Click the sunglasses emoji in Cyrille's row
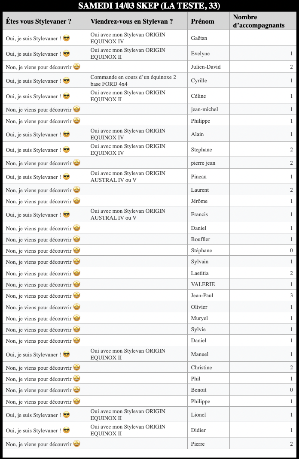Screen dimensions: 299x459 (x=67, y=81)
